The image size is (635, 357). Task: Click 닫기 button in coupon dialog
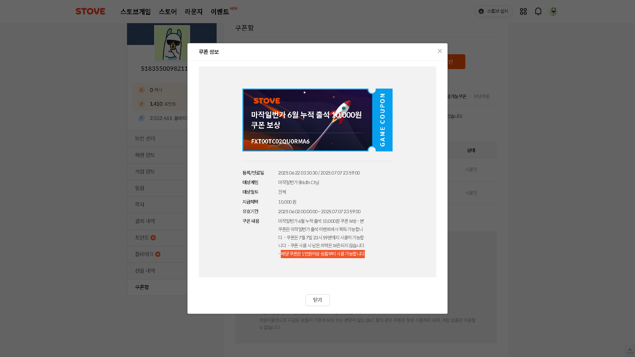pos(317,300)
